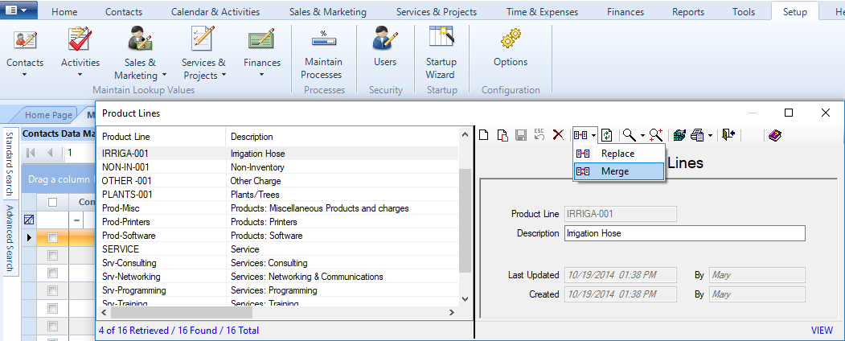The image size is (845, 341).
Task: Select the Prod-Software product line row
Action: tap(129, 236)
